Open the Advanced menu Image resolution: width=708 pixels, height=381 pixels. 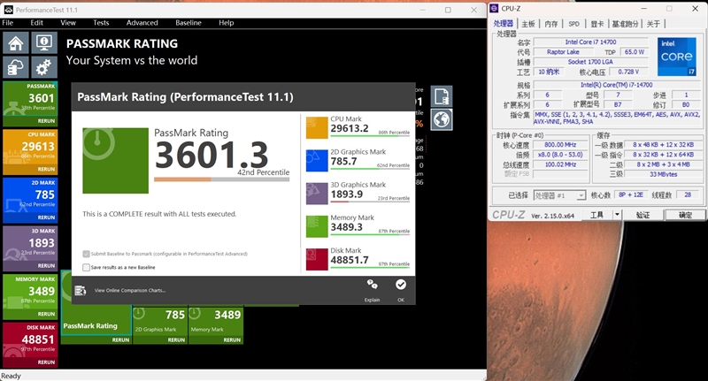tap(142, 23)
